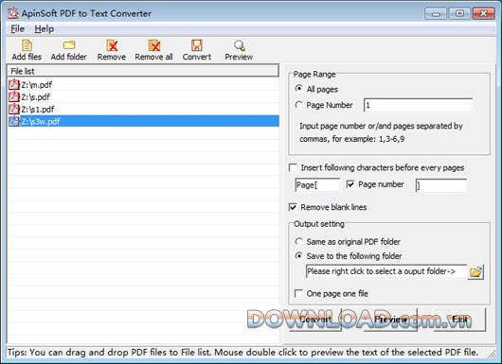Click the PDF icon beside Z:\s1.pdf
Viewport: 502px width, 364px height.
click(14, 109)
